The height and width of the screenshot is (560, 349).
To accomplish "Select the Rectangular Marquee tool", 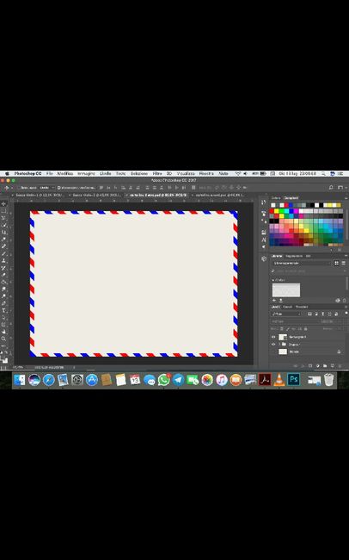I will click(3, 211).
